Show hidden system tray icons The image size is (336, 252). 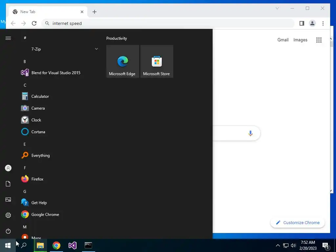278,245
